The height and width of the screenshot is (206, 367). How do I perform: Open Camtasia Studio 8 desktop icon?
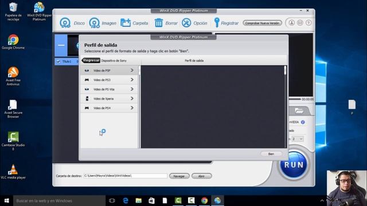coord(13,141)
